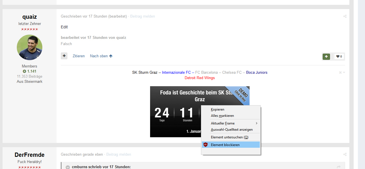Click the Detroit Red Wings signature text
365x169 pixels.
coord(200,78)
